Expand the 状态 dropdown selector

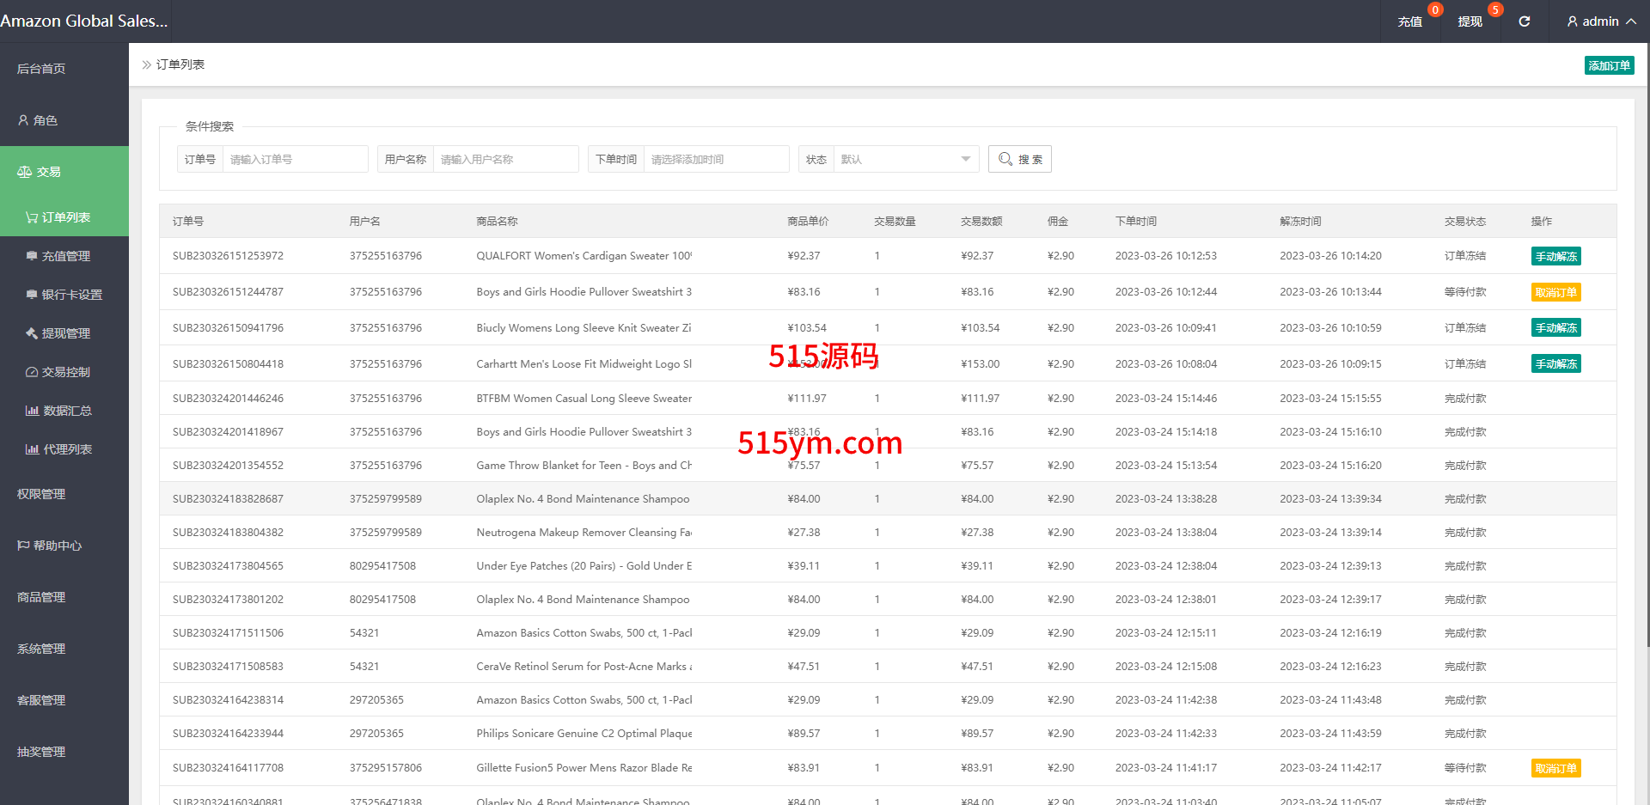905,159
